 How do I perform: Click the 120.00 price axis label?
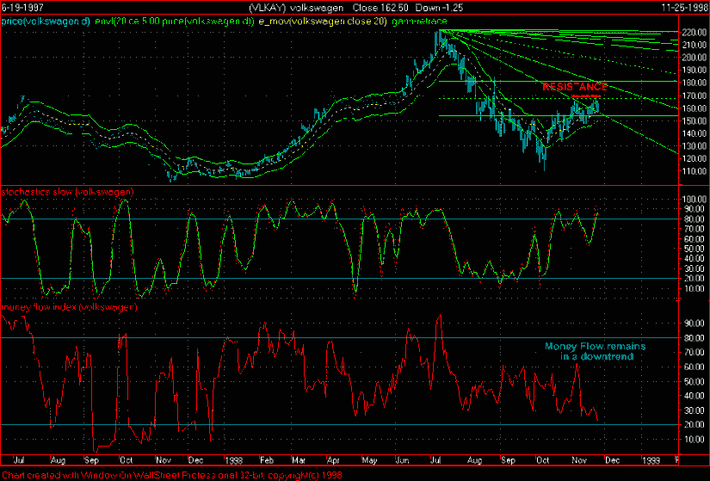pyautogui.click(x=694, y=158)
